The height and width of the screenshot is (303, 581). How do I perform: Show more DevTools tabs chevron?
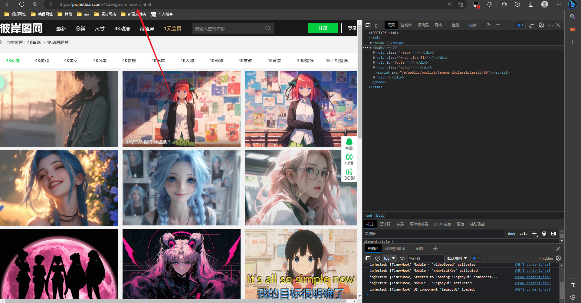click(x=488, y=25)
